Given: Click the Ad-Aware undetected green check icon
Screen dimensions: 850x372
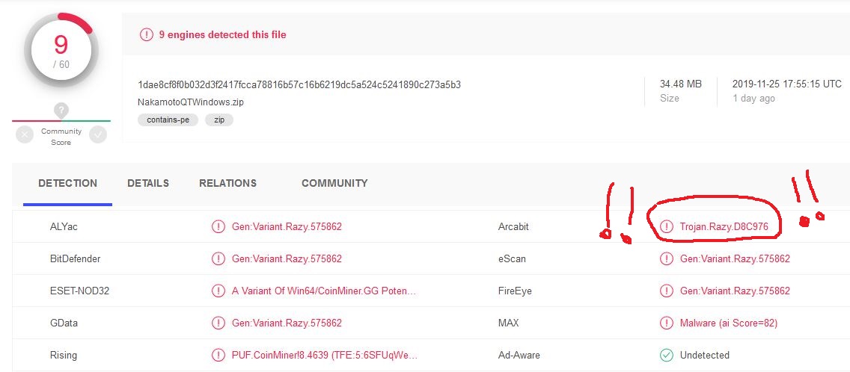Looking at the screenshot, I should click(x=666, y=356).
